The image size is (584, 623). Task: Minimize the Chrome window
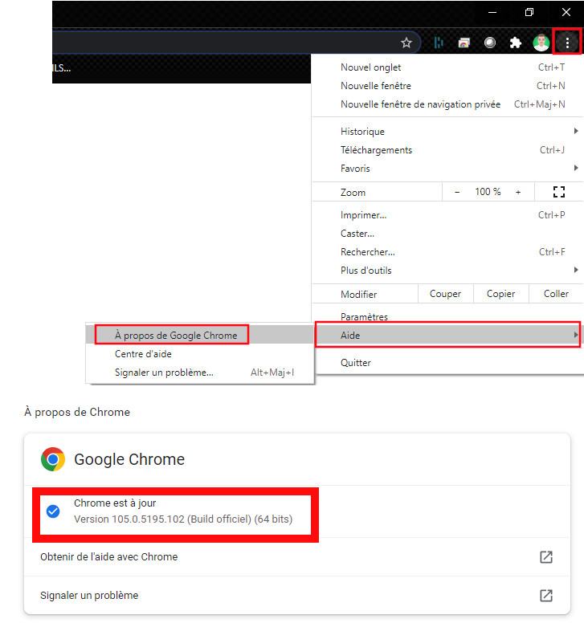(x=492, y=12)
